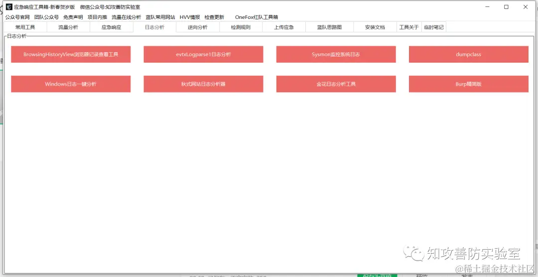Switch to the 流量分析 tab
This screenshot has width=538, height=277.
68,27
